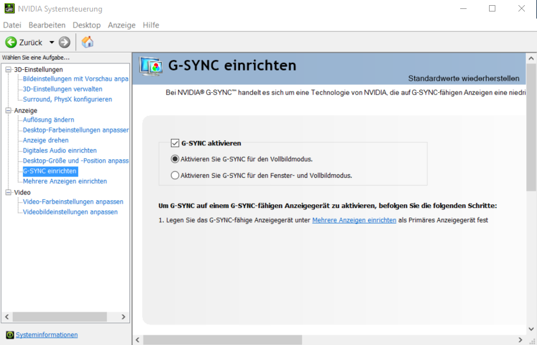Click the Systeminformationen icon
Image resolution: width=537 pixels, height=345 pixels.
[10, 335]
